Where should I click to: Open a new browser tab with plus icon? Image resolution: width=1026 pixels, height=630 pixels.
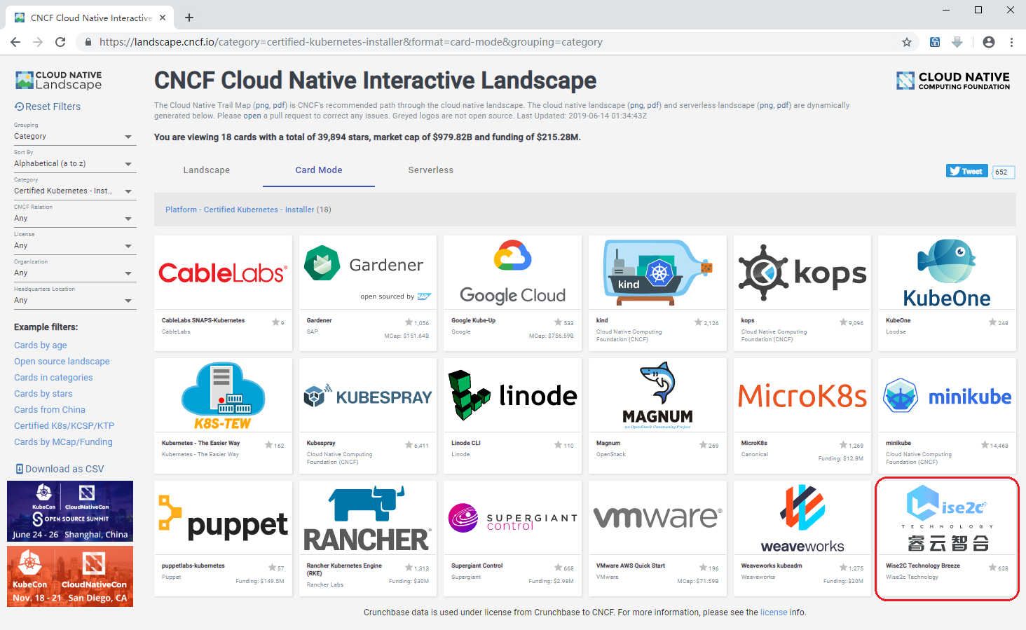pos(189,18)
